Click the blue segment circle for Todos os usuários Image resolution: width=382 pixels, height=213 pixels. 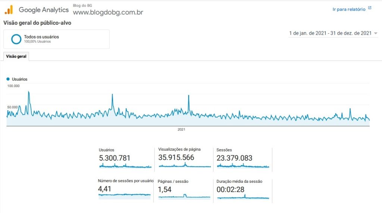(16, 39)
